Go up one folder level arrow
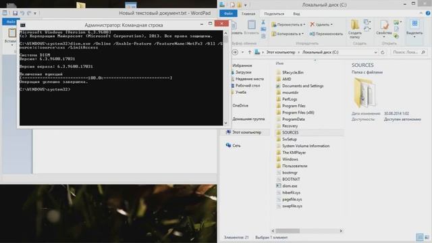 click(x=250, y=52)
